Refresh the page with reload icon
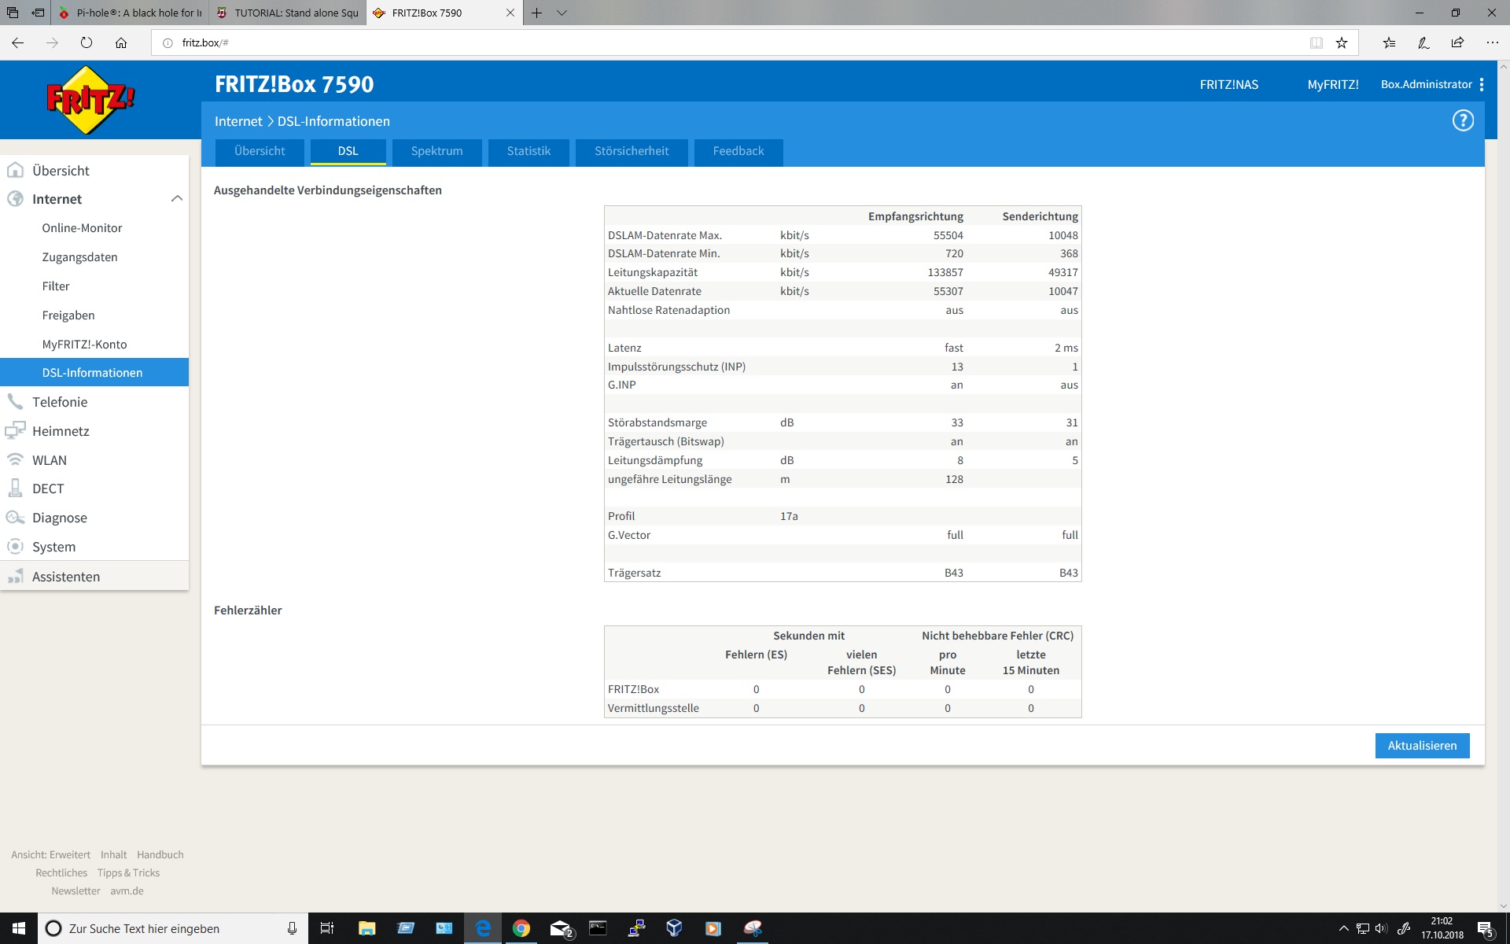This screenshot has height=944, width=1510. [x=87, y=43]
